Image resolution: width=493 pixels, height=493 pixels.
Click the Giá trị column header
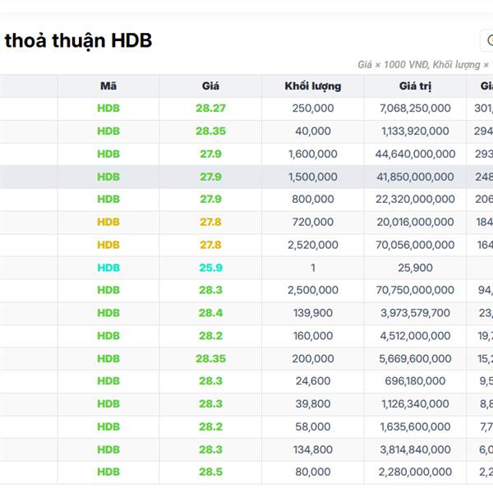(415, 85)
